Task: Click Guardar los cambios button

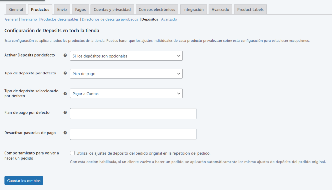Action: (24, 181)
